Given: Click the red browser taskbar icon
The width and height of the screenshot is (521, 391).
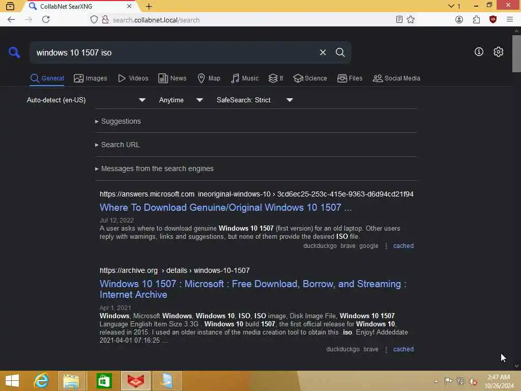Looking at the screenshot, I should point(136,381).
